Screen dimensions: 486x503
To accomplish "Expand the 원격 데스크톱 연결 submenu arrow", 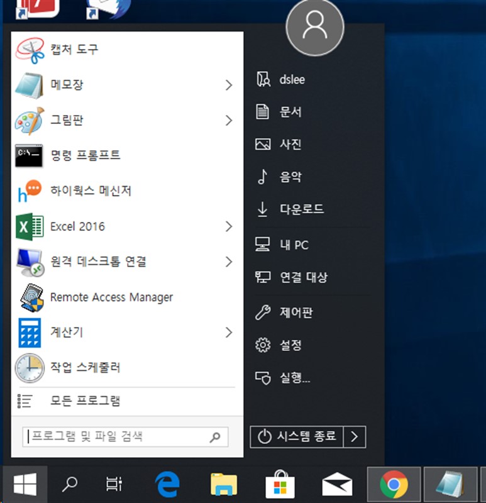I will click(229, 262).
